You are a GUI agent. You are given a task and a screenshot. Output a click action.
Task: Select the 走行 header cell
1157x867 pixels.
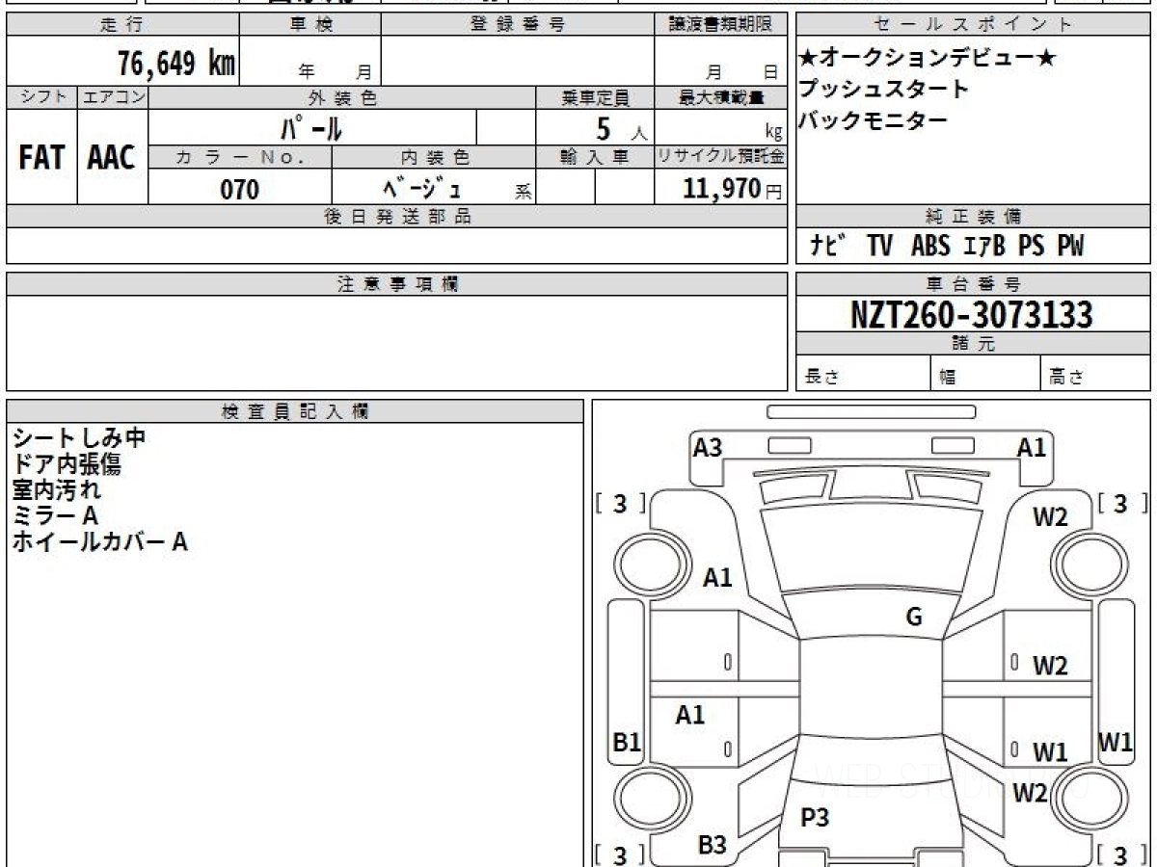[122, 25]
